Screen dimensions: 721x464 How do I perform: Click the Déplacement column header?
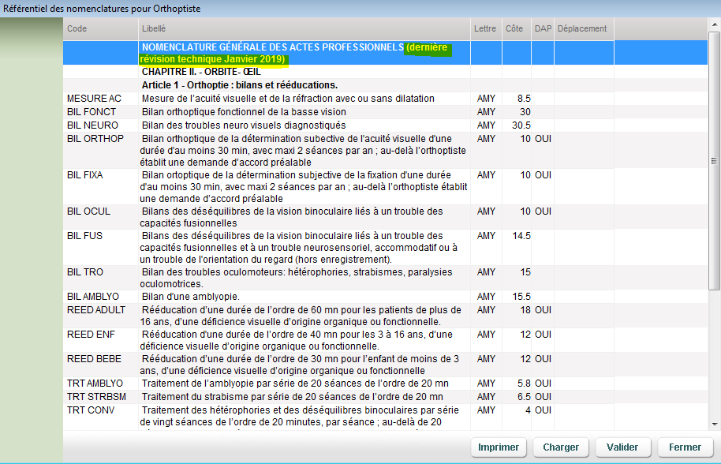pyautogui.click(x=582, y=28)
